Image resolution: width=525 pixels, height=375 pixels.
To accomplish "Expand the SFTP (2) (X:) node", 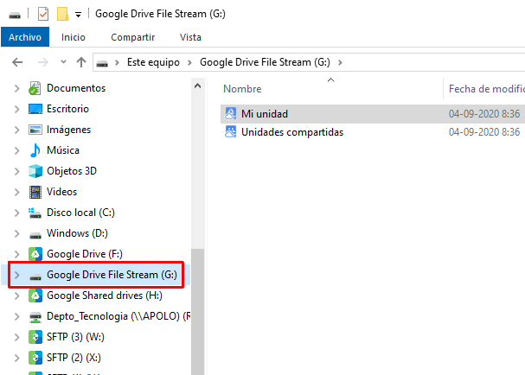I will (17, 358).
